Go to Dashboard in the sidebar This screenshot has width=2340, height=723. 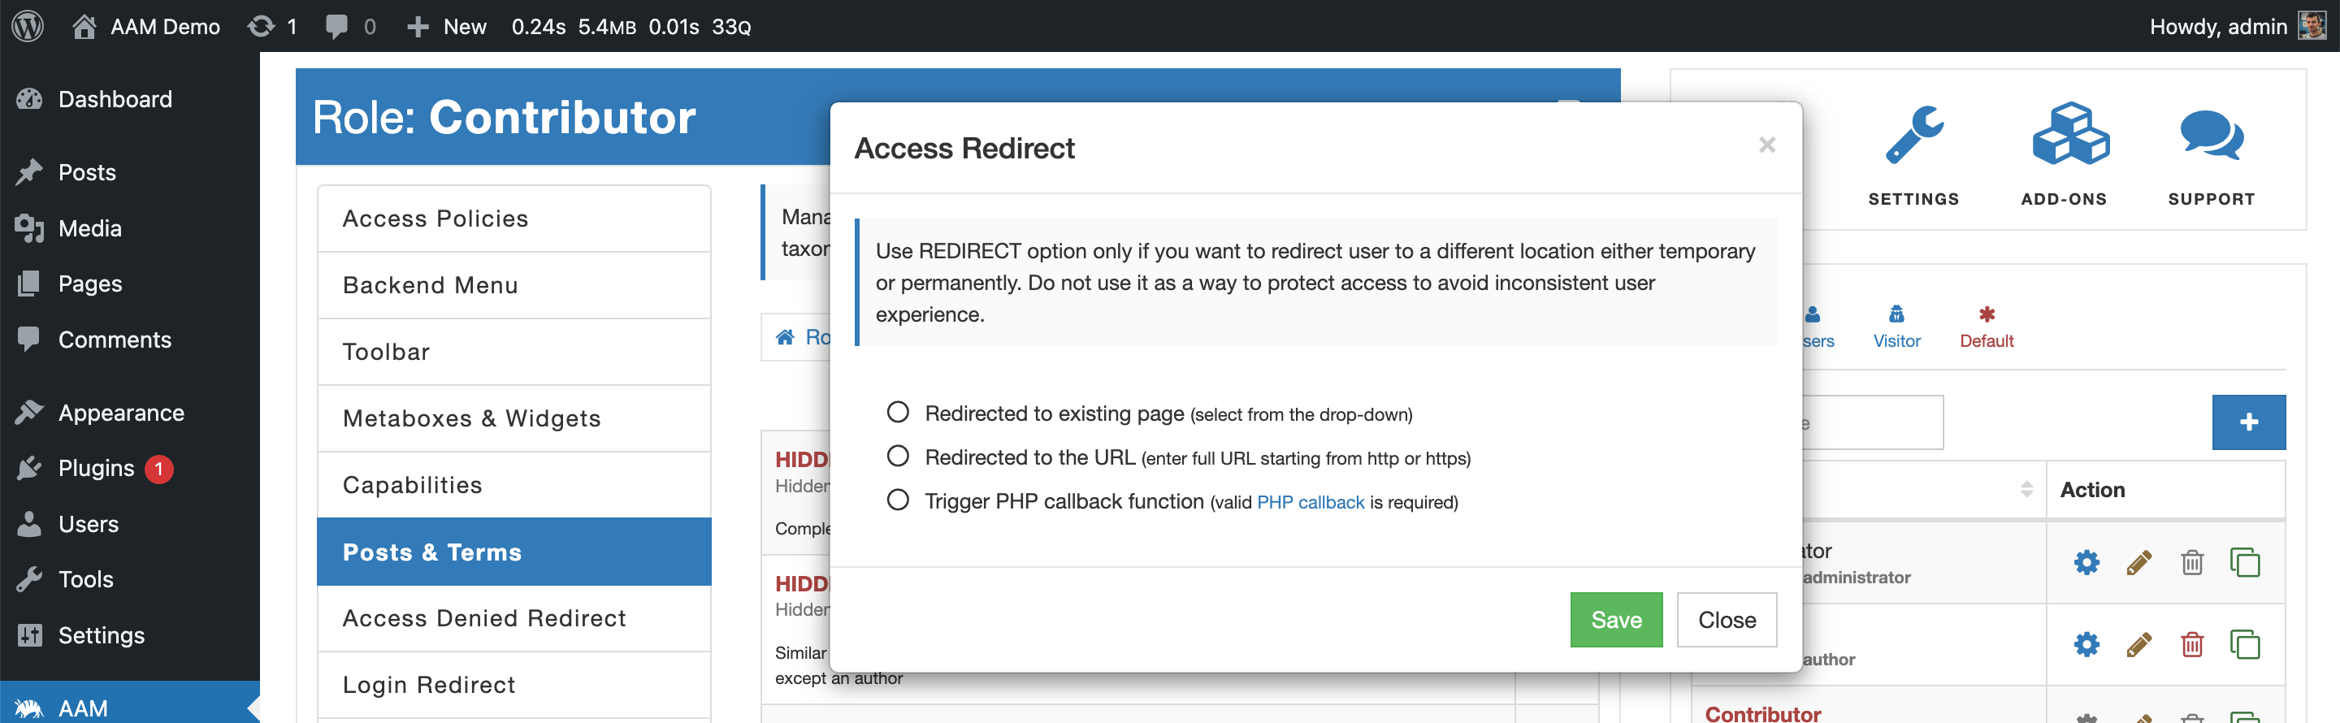click(130, 99)
